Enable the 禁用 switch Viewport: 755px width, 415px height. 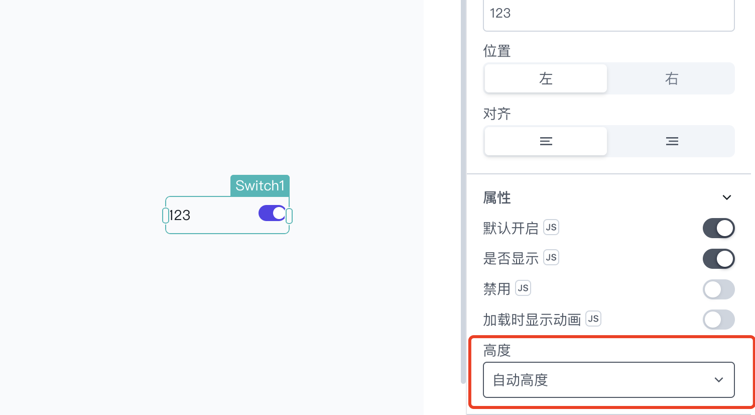(718, 289)
